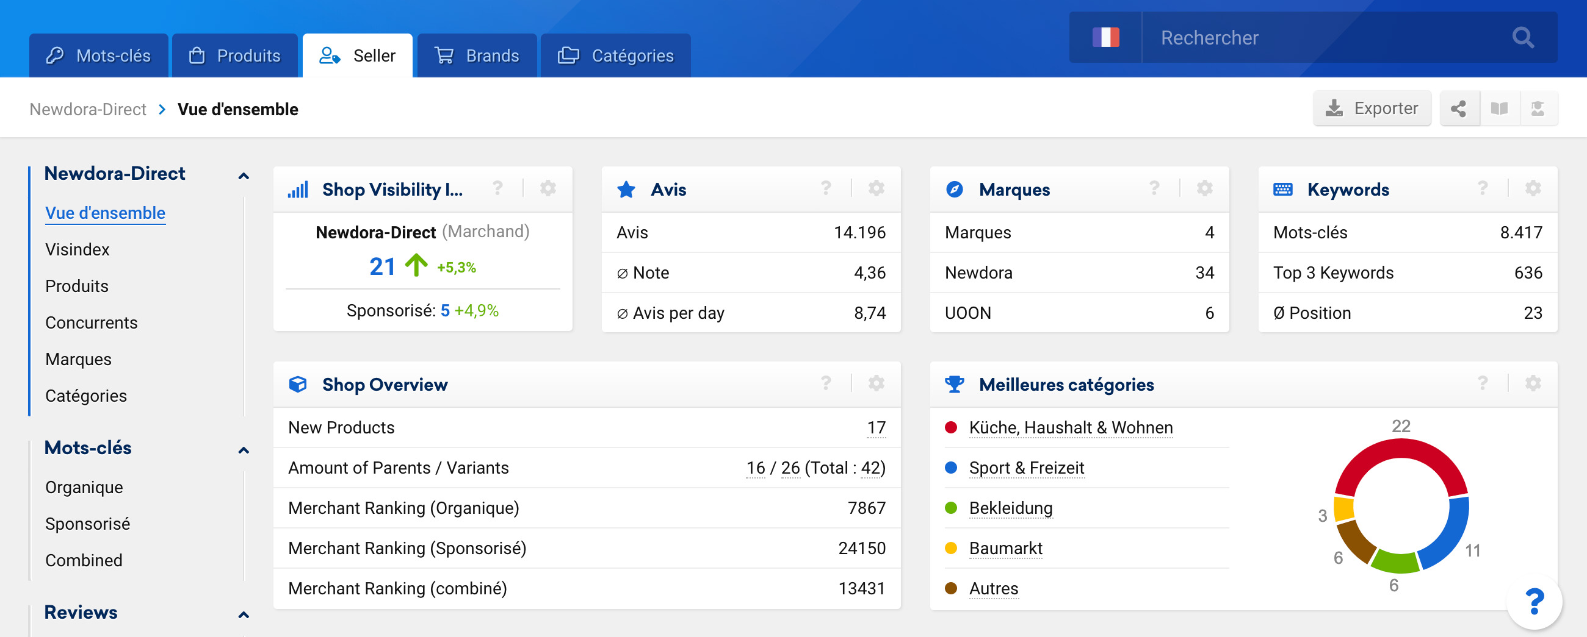The height and width of the screenshot is (637, 1587).
Task: Open the handbook book icon
Action: (1499, 109)
